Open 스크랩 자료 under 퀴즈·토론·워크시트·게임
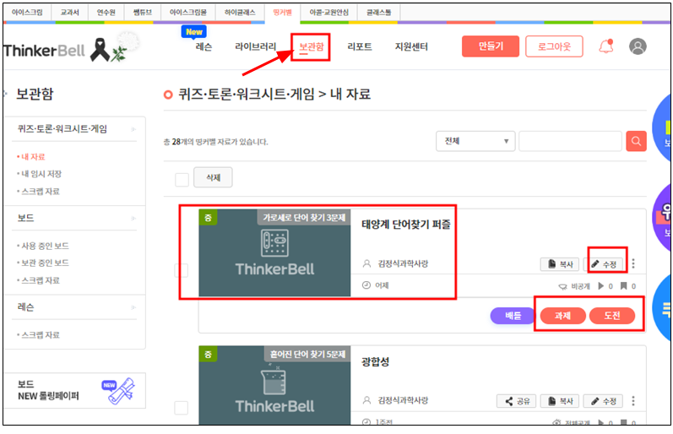Image resolution: width=673 pixels, height=434 pixels. pos(41,192)
